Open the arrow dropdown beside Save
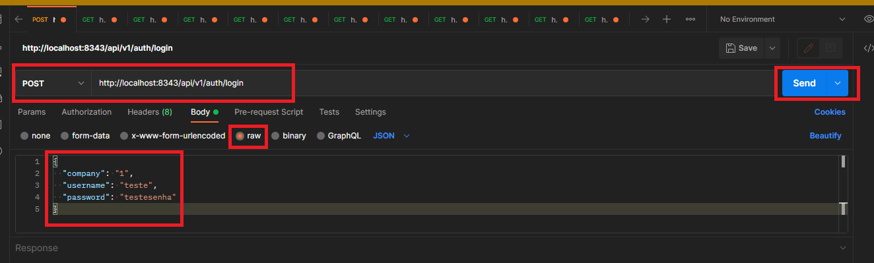Image resolution: width=874 pixels, height=263 pixels. 772,48
